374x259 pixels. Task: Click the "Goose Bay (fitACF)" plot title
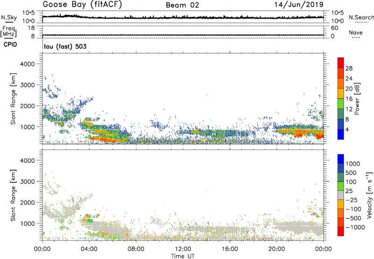point(82,4)
